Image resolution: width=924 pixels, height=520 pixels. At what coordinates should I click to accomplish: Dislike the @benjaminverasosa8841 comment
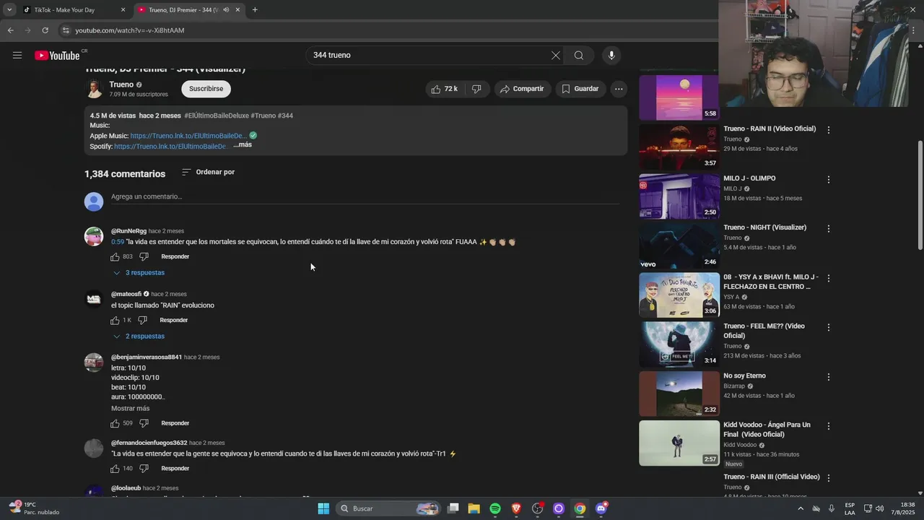pos(144,423)
